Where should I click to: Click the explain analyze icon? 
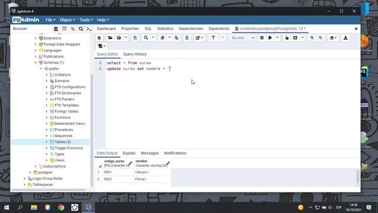[295, 38]
